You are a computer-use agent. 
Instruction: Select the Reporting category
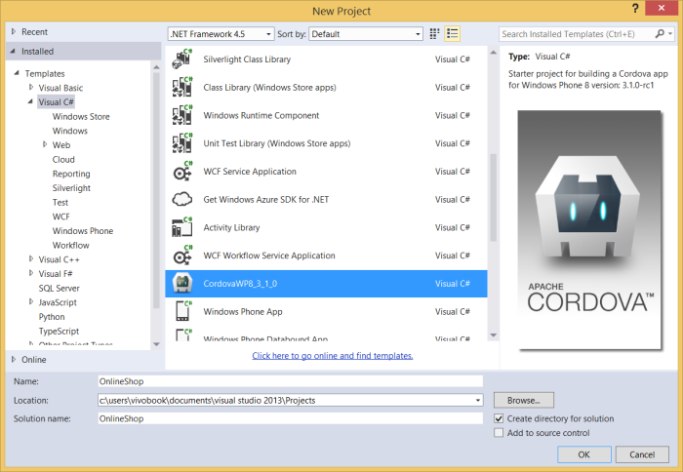tap(71, 174)
